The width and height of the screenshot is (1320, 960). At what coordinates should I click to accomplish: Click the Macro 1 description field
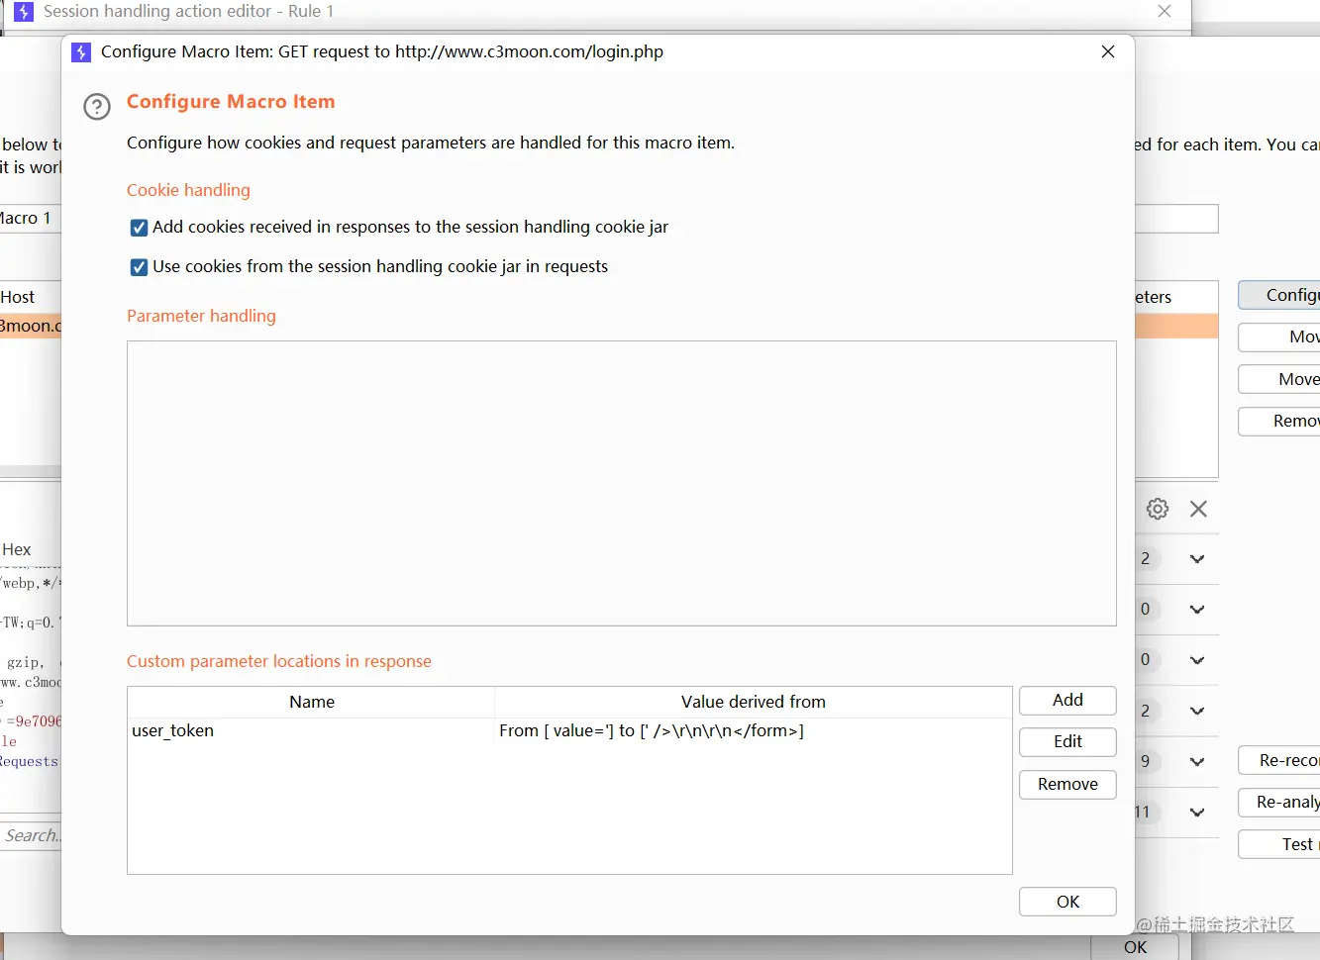31,218
